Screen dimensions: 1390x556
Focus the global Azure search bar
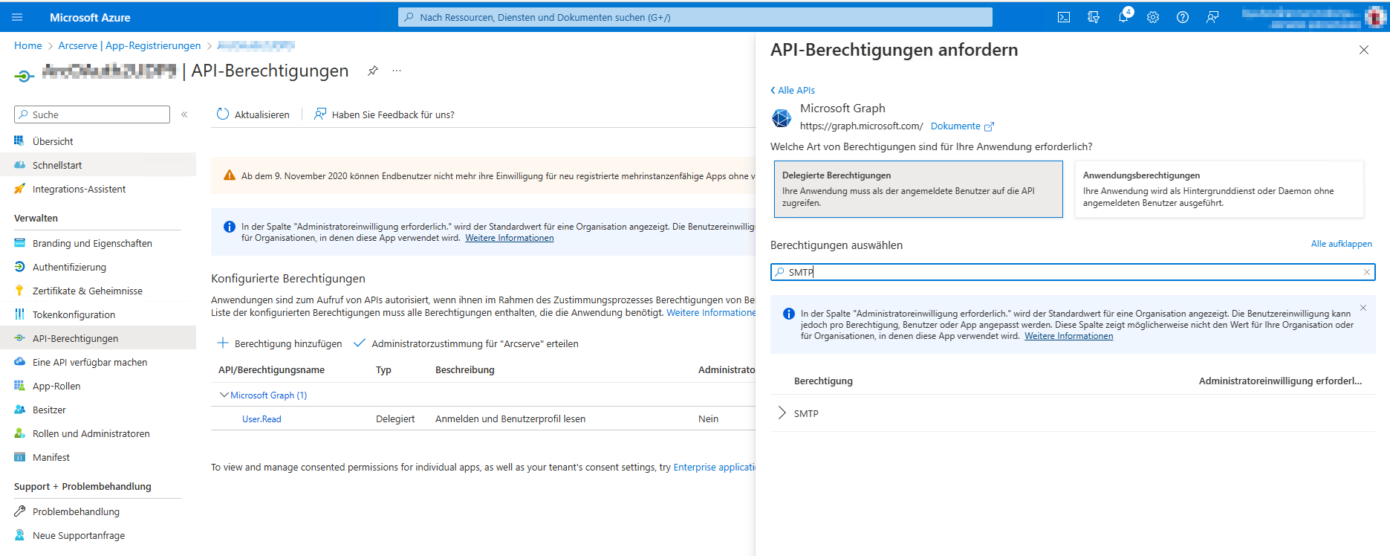click(x=695, y=17)
